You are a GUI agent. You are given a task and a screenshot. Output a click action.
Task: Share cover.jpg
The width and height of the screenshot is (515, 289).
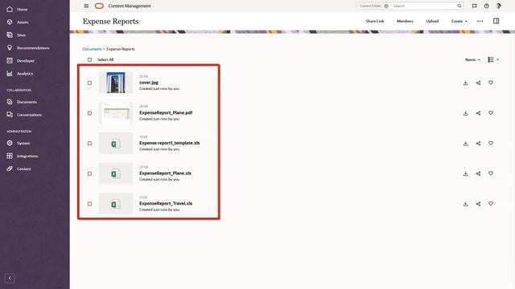click(x=478, y=83)
